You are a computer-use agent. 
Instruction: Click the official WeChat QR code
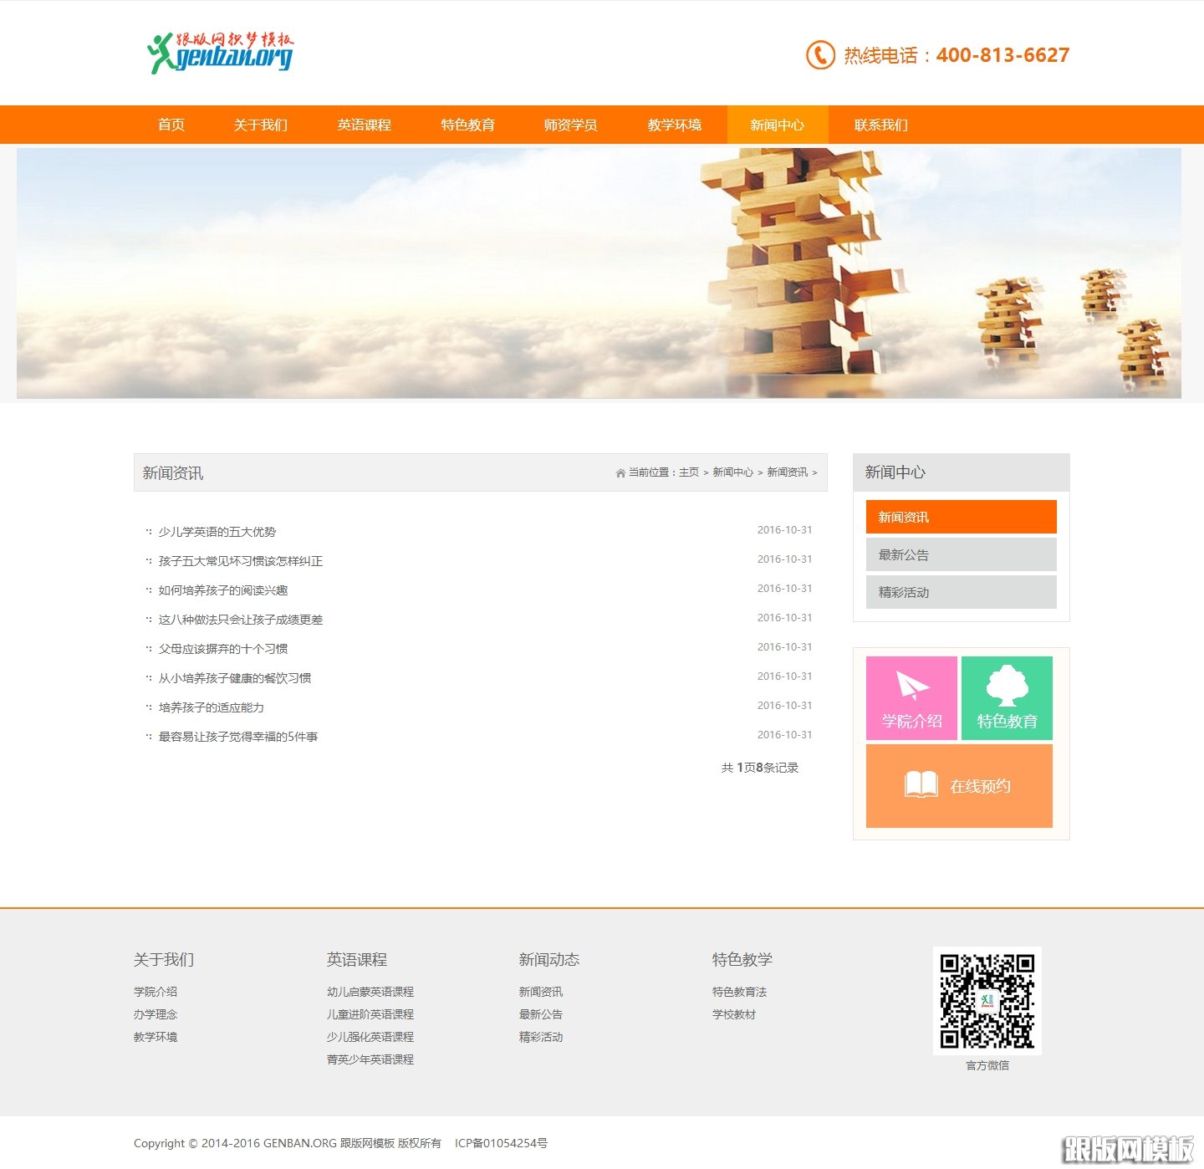point(987,1000)
